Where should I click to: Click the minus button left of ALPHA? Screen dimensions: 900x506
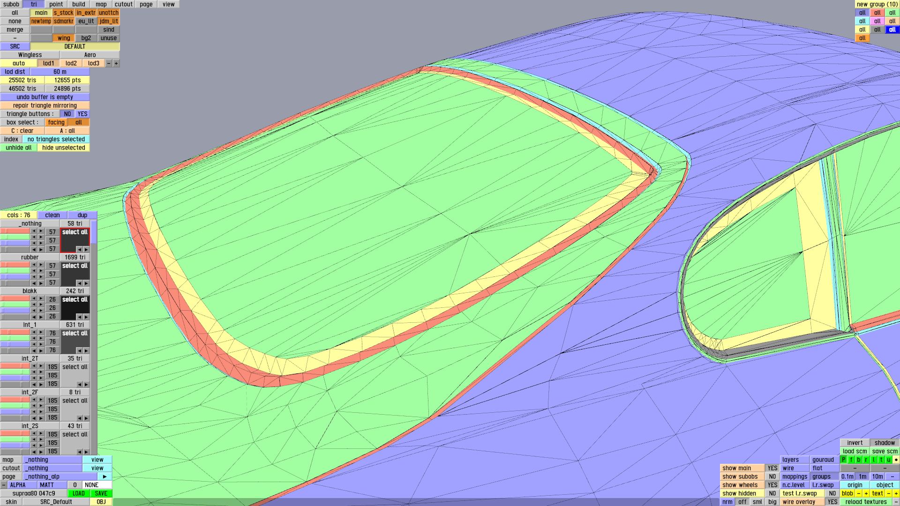click(4, 485)
